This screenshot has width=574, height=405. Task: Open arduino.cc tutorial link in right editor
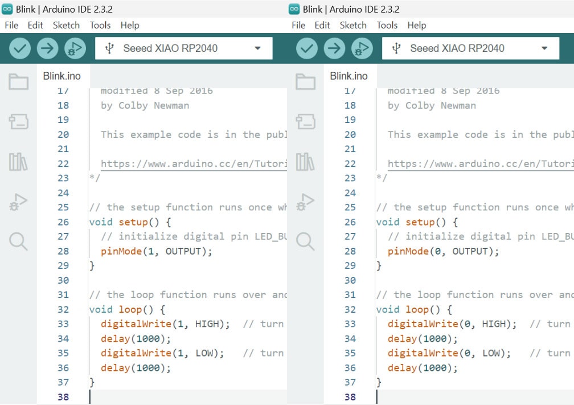481,163
